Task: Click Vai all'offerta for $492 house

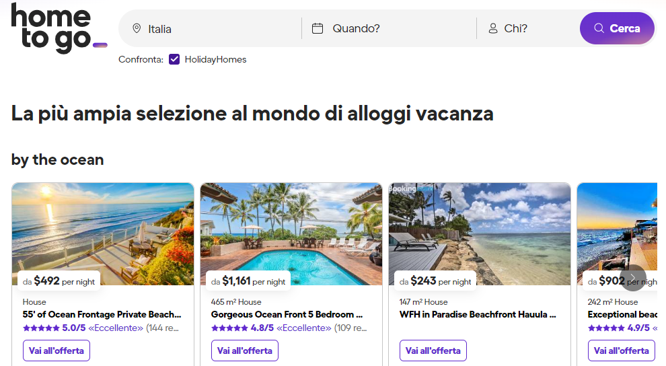Action: 57,351
